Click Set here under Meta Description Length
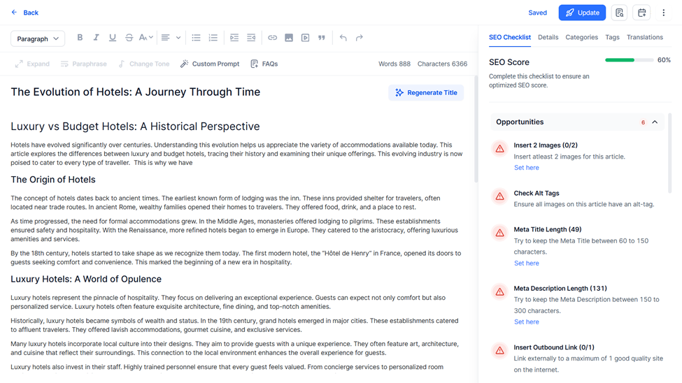The height and width of the screenshot is (383, 682). click(526, 322)
